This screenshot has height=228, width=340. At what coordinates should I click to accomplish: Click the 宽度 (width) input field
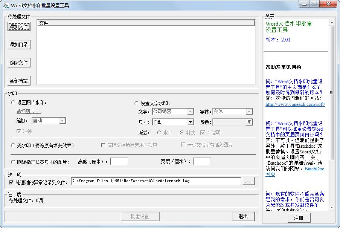point(202,162)
